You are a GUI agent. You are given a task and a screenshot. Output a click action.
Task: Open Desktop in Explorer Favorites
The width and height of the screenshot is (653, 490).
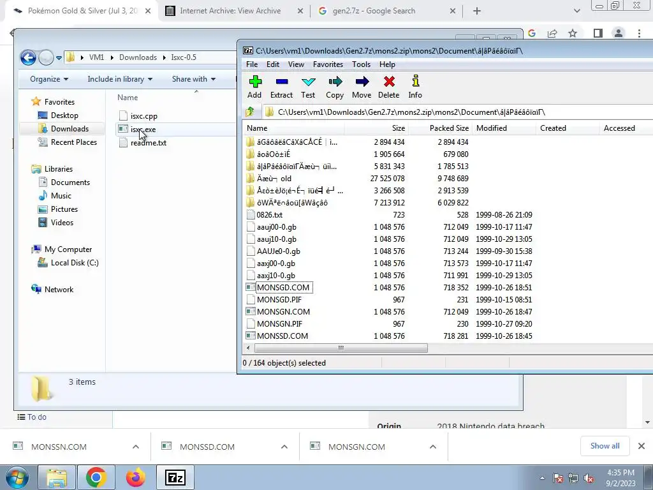pos(64,115)
